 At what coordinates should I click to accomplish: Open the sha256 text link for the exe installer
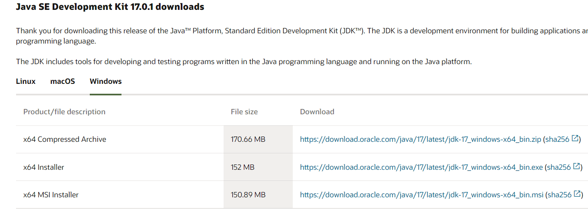tap(559, 167)
